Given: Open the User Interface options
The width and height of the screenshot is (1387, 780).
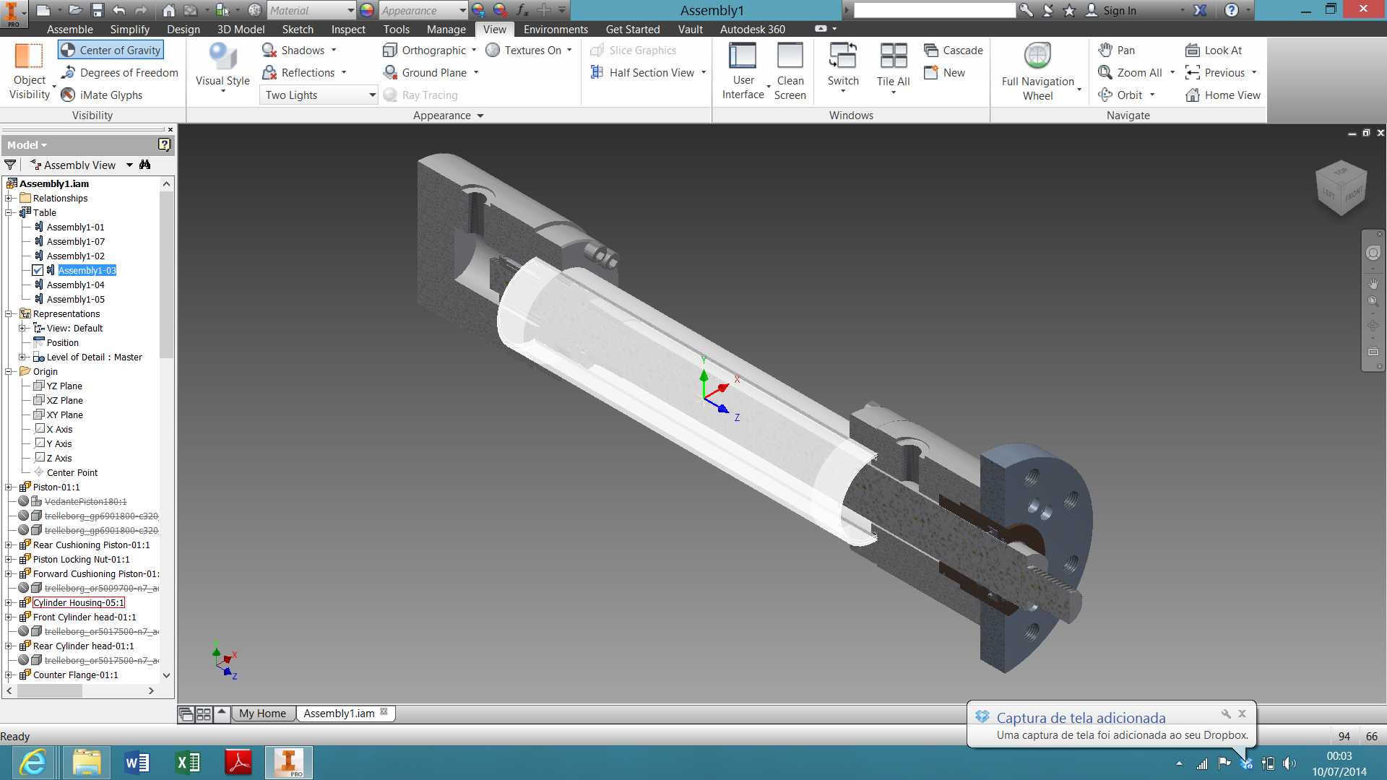Looking at the screenshot, I should pyautogui.click(x=743, y=71).
